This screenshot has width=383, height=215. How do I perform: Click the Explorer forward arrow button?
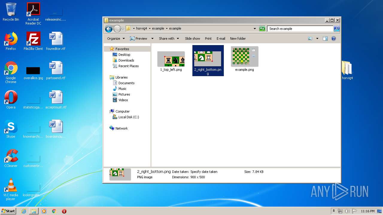pyautogui.click(x=117, y=29)
